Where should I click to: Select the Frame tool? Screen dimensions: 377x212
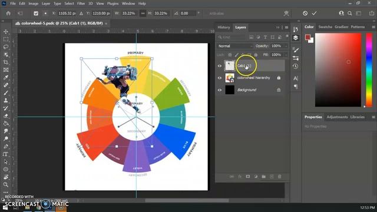tap(6, 70)
